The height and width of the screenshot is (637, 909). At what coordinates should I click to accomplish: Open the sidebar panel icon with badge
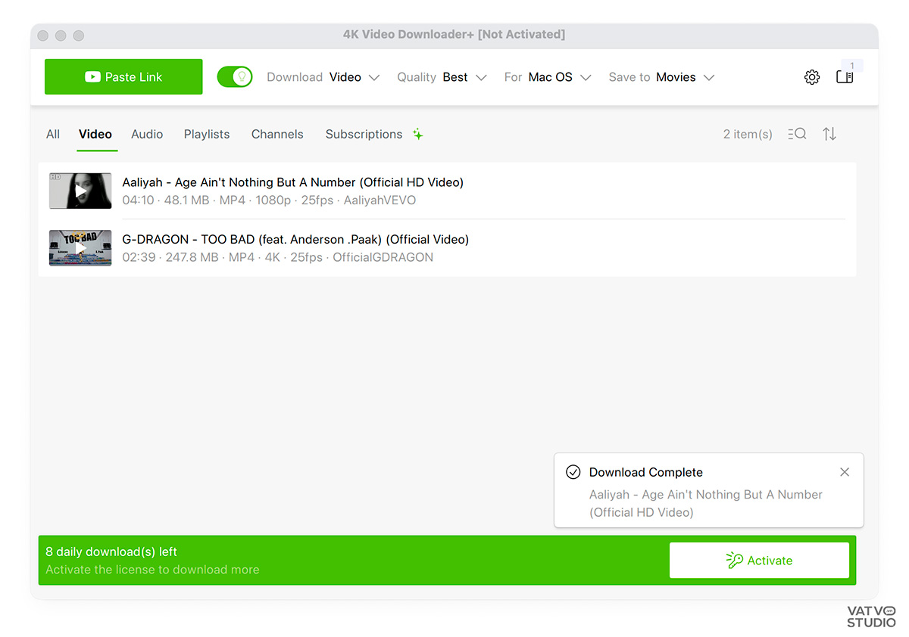845,77
